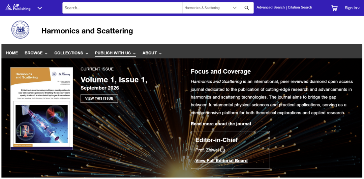This screenshot has width=364, height=179.
Task: Expand the PUBLISH WITH US menu
Action: [x=115, y=53]
